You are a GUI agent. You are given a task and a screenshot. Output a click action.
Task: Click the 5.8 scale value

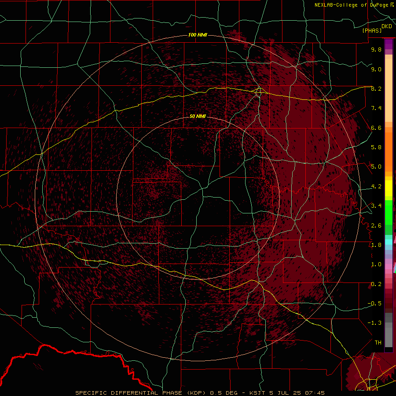tap(376, 147)
